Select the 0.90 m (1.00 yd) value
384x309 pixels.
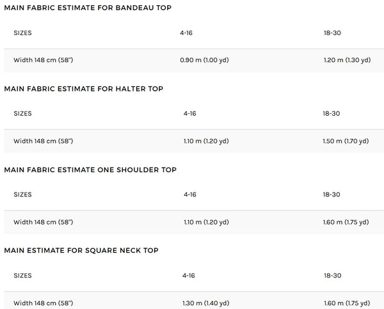tap(205, 60)
